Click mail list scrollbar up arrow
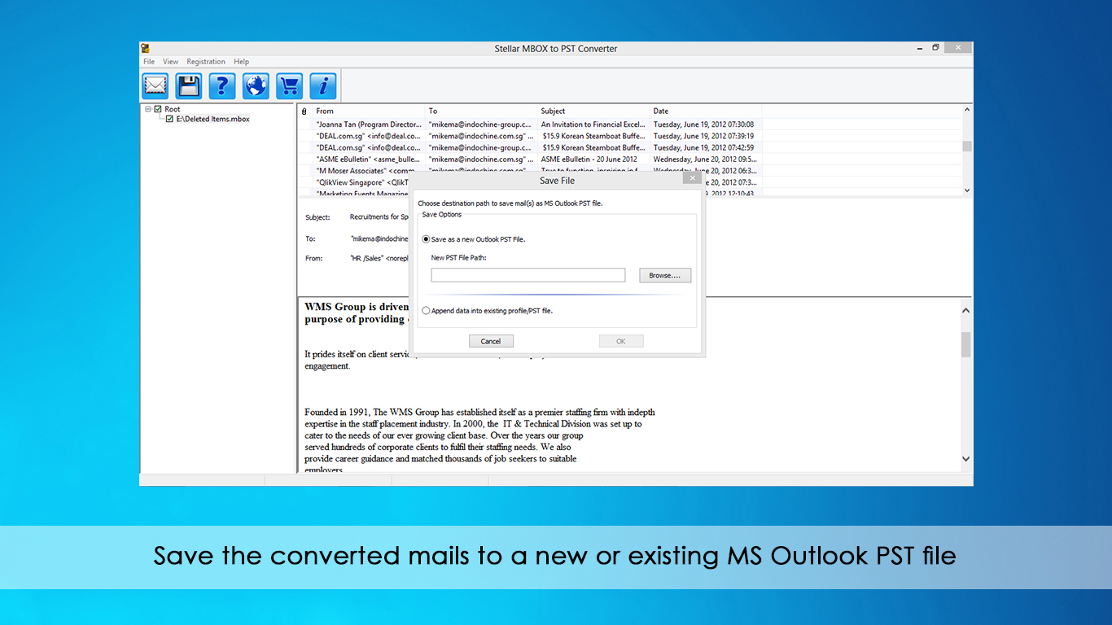Image resolution: width=1112 pixels, height=625 pixels. [966, 110]
